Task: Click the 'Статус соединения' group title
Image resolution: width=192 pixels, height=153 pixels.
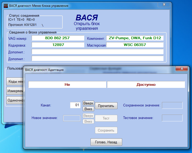Action: click(x=24, y=15)
